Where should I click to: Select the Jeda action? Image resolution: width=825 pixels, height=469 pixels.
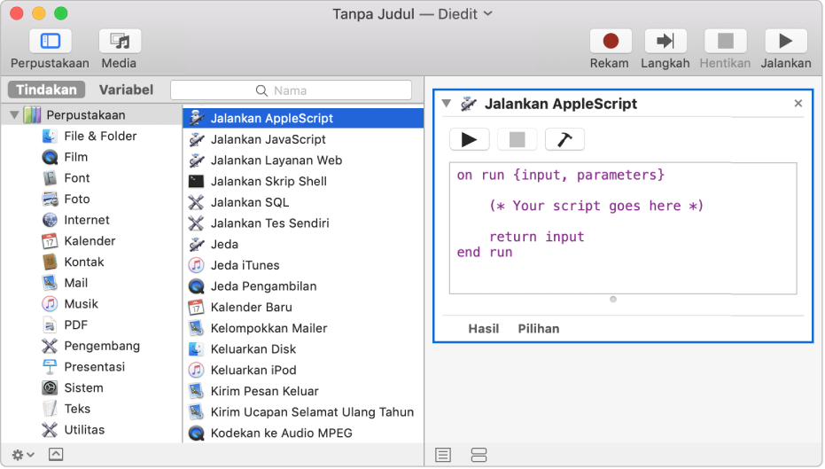click(303, 245)
